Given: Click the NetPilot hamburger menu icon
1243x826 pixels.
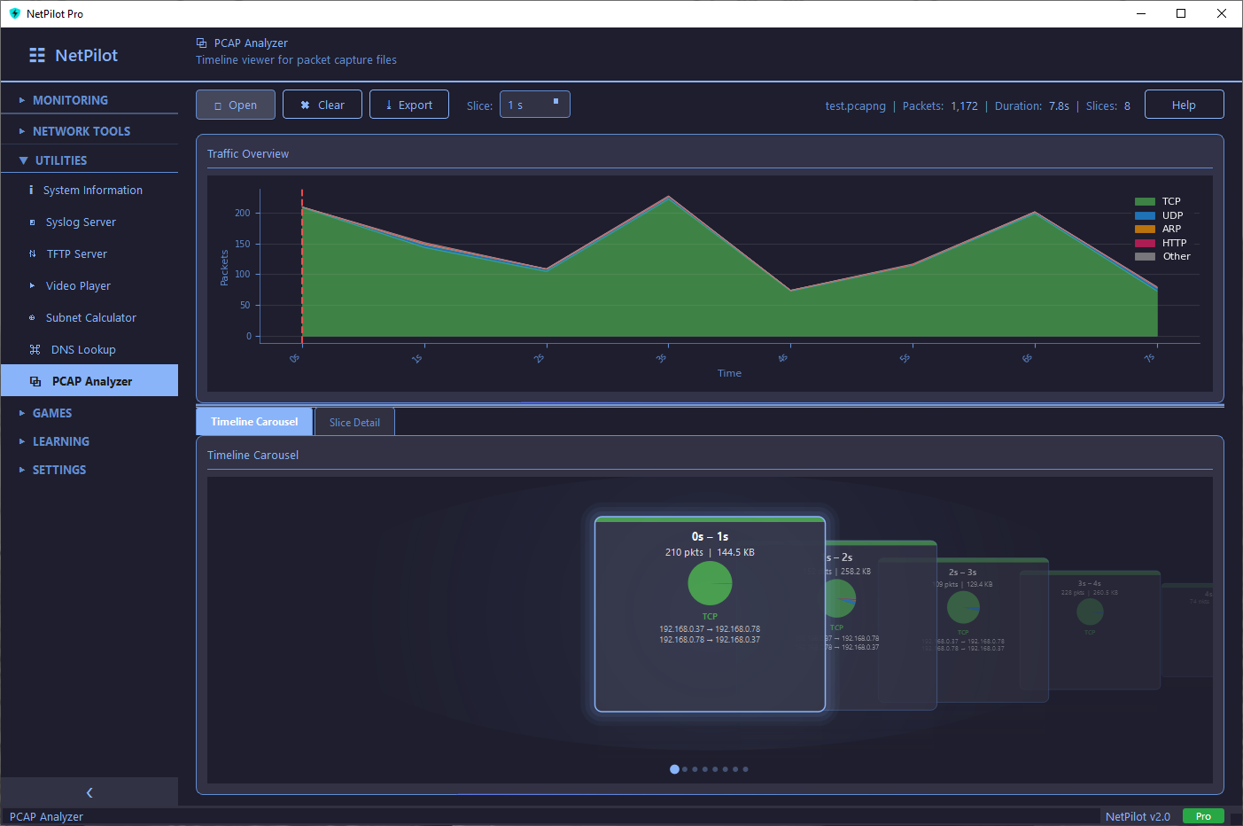Looking at the screenshot, I should (36, 54).
